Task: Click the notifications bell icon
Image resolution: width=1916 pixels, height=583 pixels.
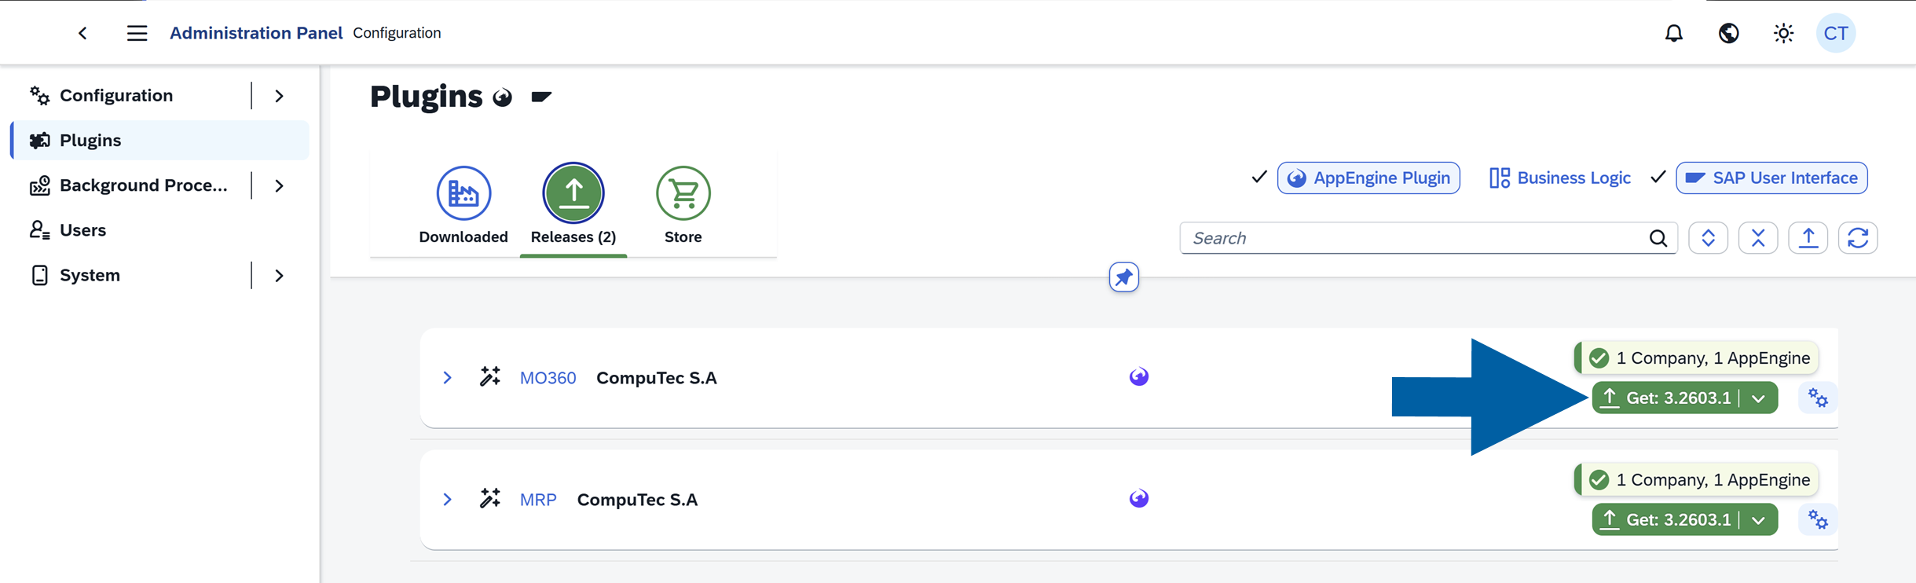Action: (1674, 33)
